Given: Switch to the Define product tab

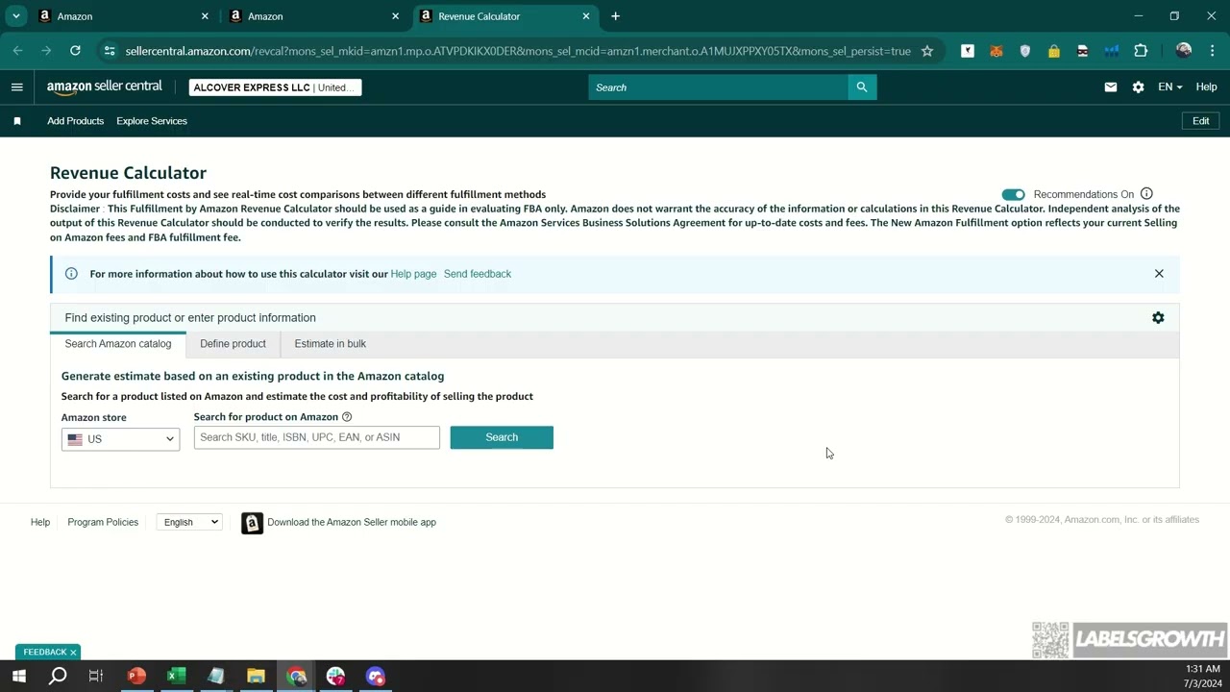Looking at the screenshot, I should tap(233, 343).
